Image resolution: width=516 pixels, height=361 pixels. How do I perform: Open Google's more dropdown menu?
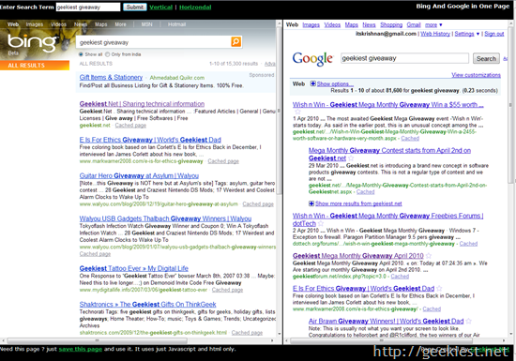(x=433, y=24)
